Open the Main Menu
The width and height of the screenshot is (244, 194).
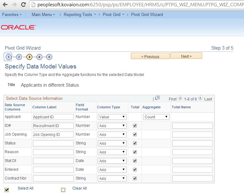point(43,15)
